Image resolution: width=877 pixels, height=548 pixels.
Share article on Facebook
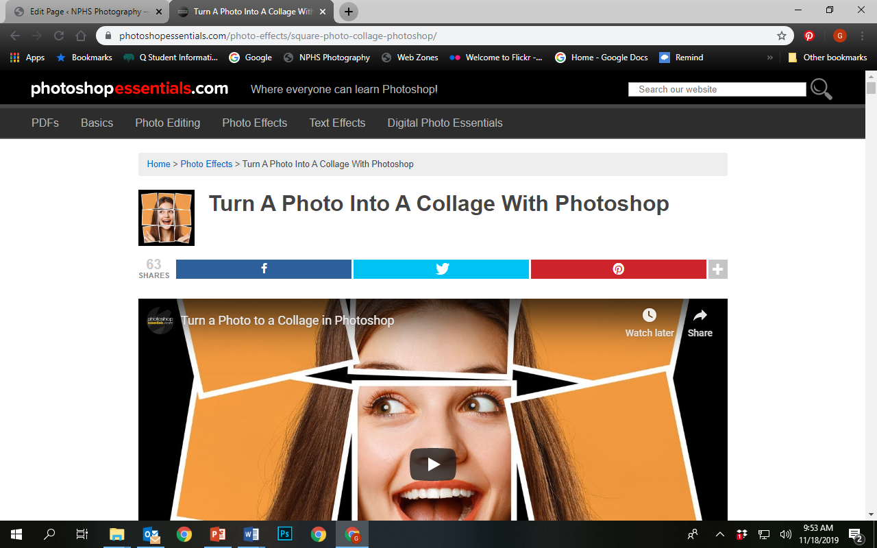pyautogui.click(x=264, y=269)
